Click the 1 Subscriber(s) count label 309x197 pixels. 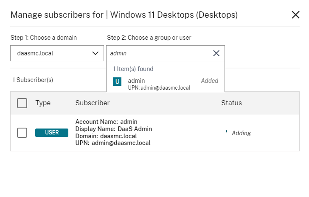coord(32,79)
